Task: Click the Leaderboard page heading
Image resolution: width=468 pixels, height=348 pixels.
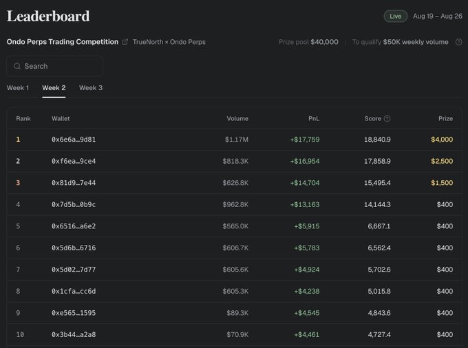Action: click(x=48, y=16)
